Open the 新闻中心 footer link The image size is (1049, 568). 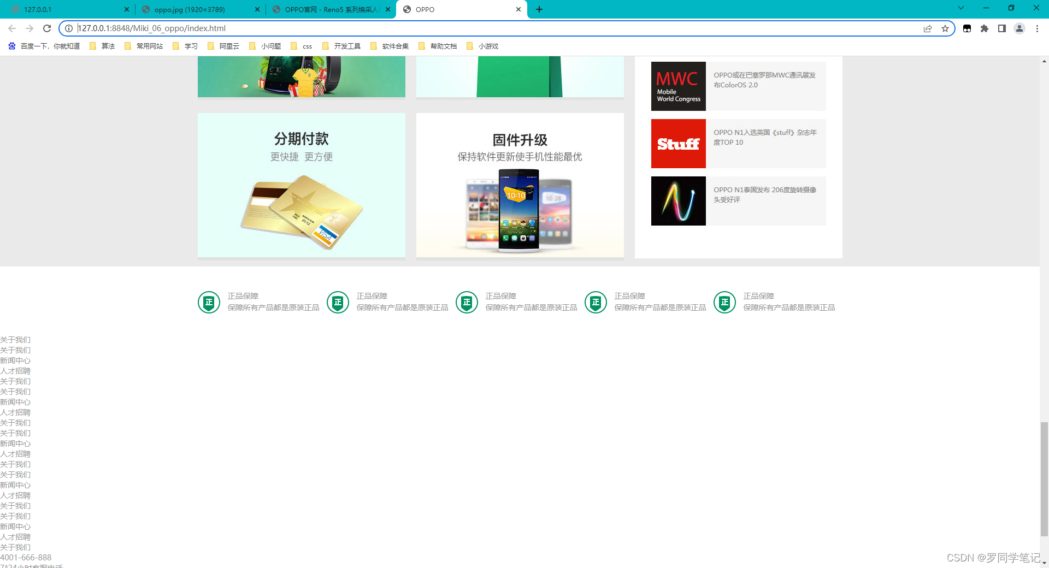coord(15,360)
